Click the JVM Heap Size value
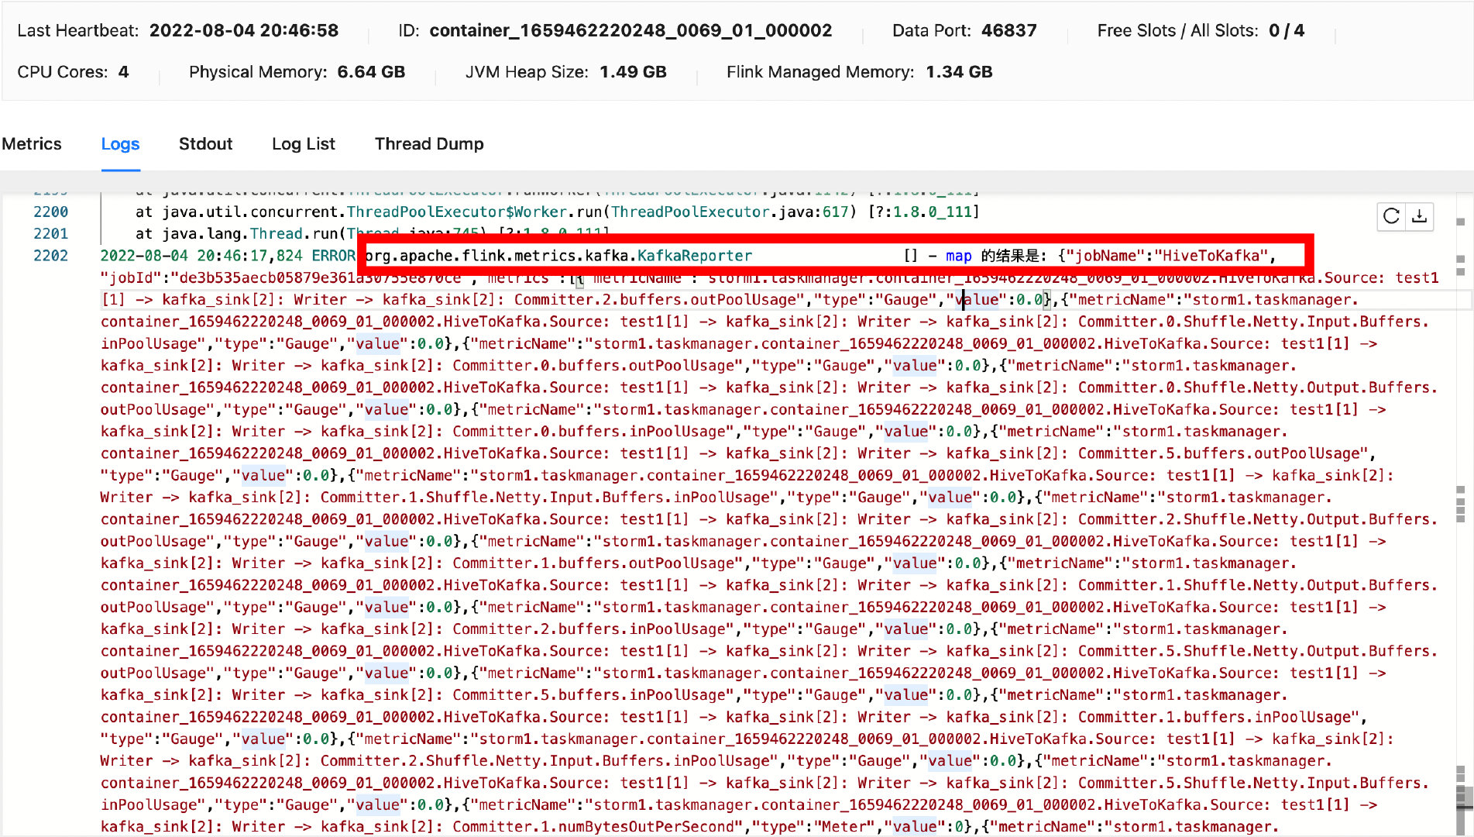1474x837 pixels. (x=632, y=71)
